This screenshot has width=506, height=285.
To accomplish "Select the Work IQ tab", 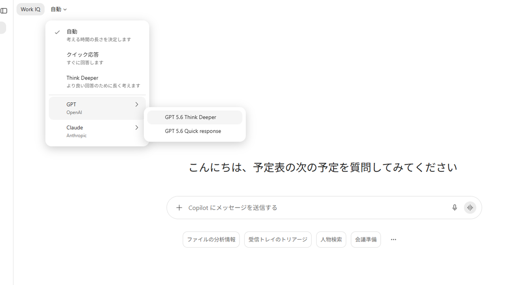I will pos(30,9).
